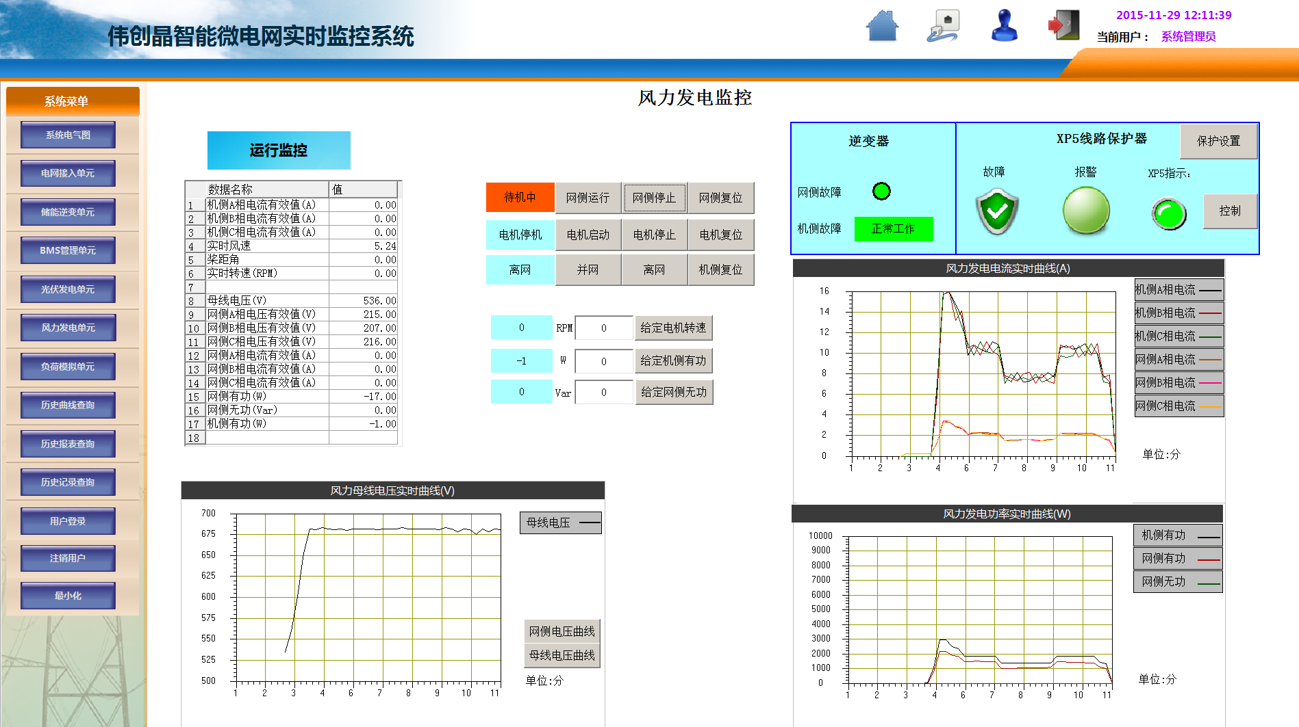Click the XP5 indicator green light
Viewport: 1299px width, 727px height.
(x=1169, y=213)
